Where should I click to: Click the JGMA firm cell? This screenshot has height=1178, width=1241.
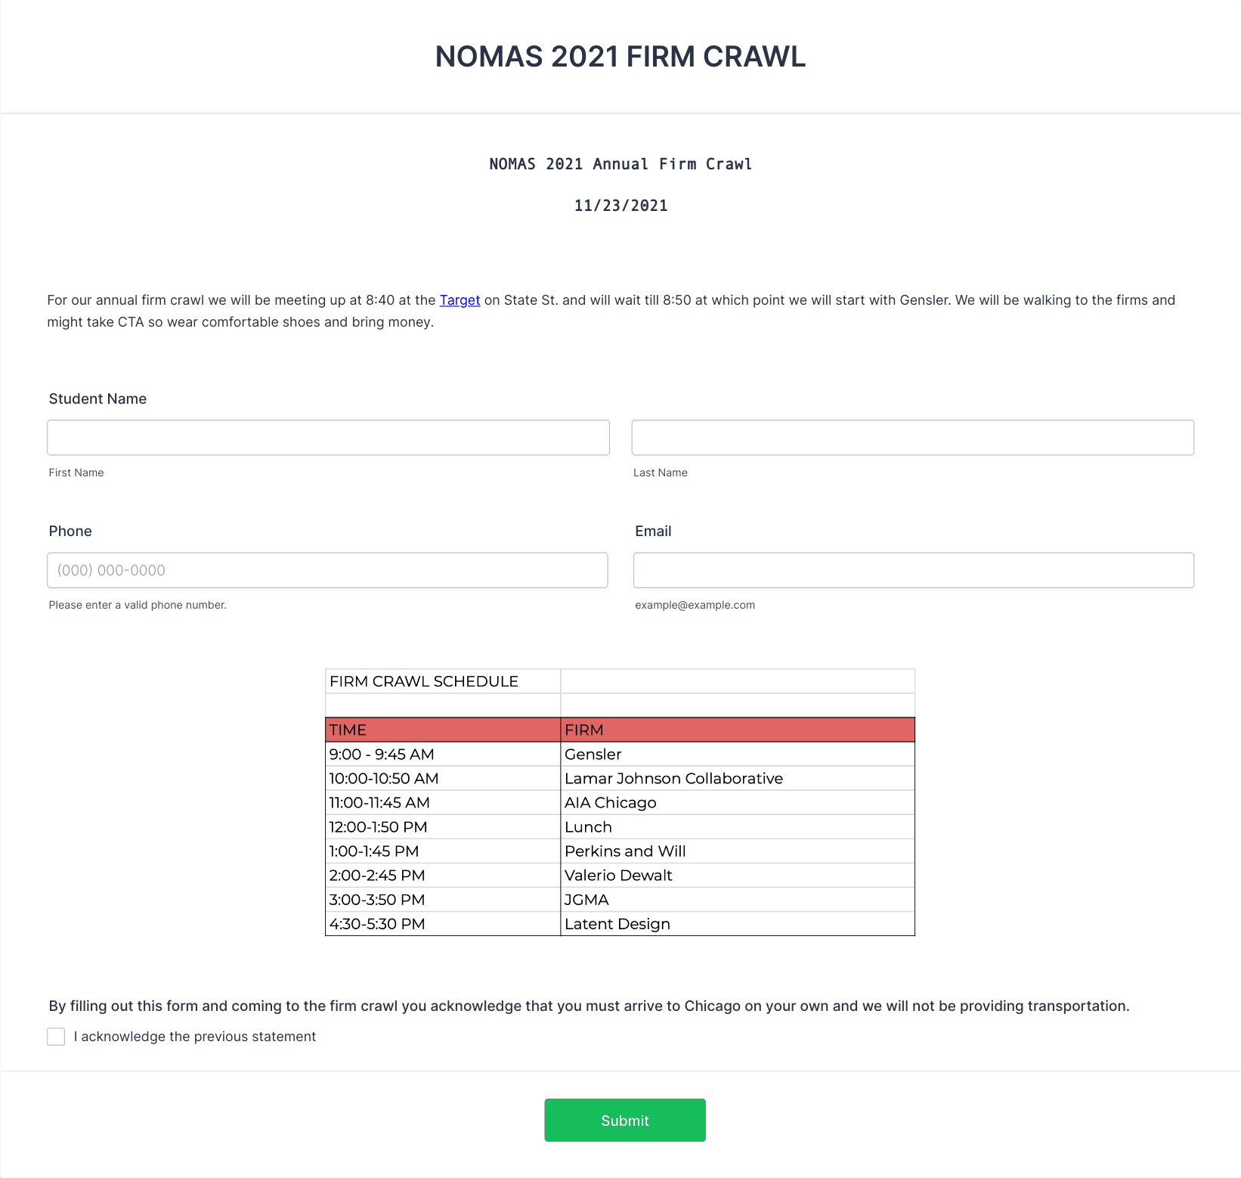(x=738, y=899)
